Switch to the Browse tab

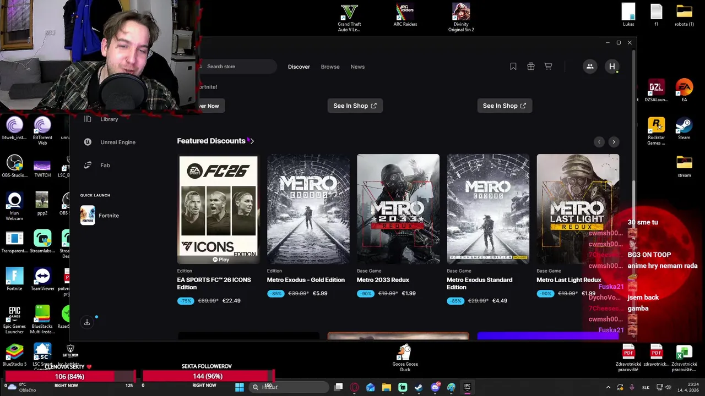(x=330, y=67)
